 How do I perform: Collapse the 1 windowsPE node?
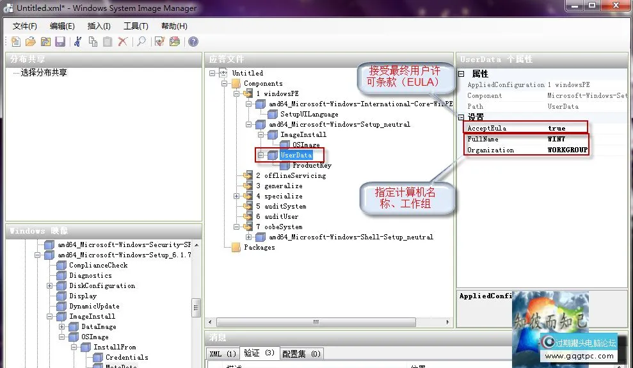pos(237,93)
